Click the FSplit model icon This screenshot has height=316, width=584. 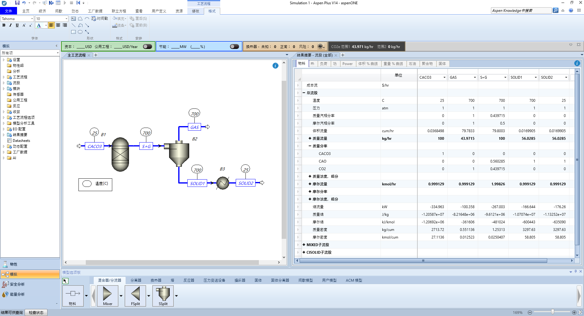135,296
